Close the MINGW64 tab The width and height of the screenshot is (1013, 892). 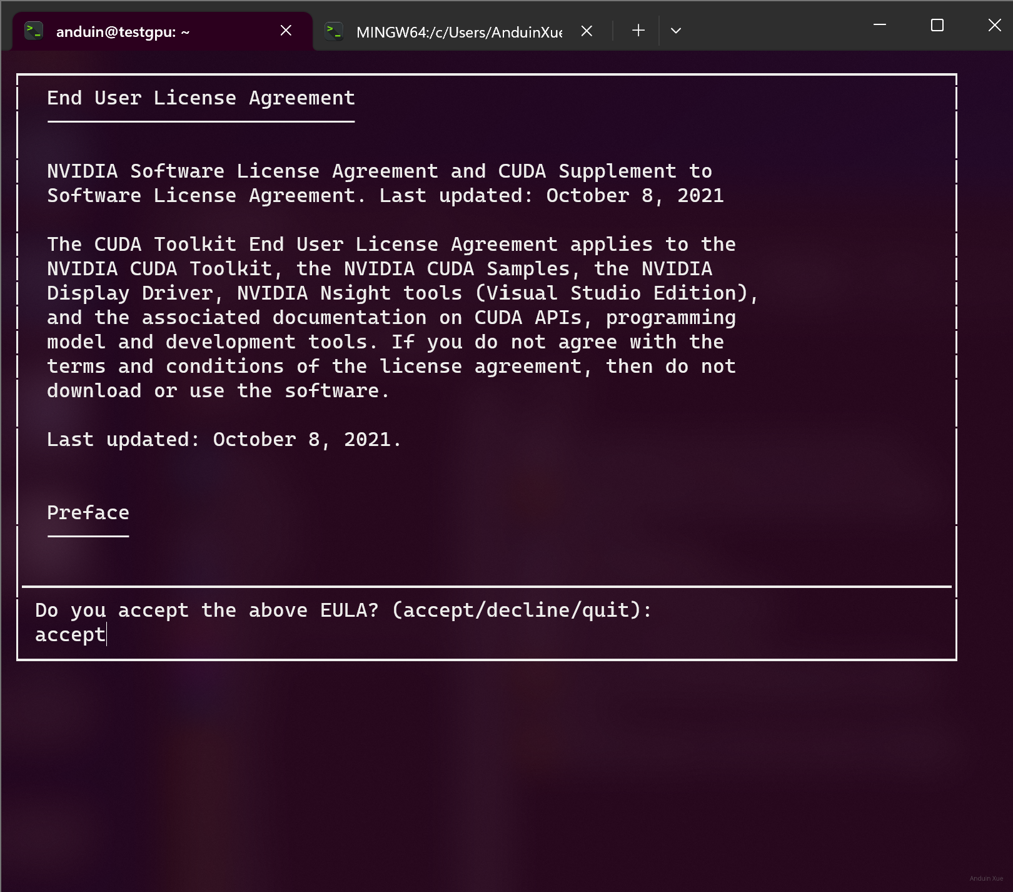[x=587, y=31]
